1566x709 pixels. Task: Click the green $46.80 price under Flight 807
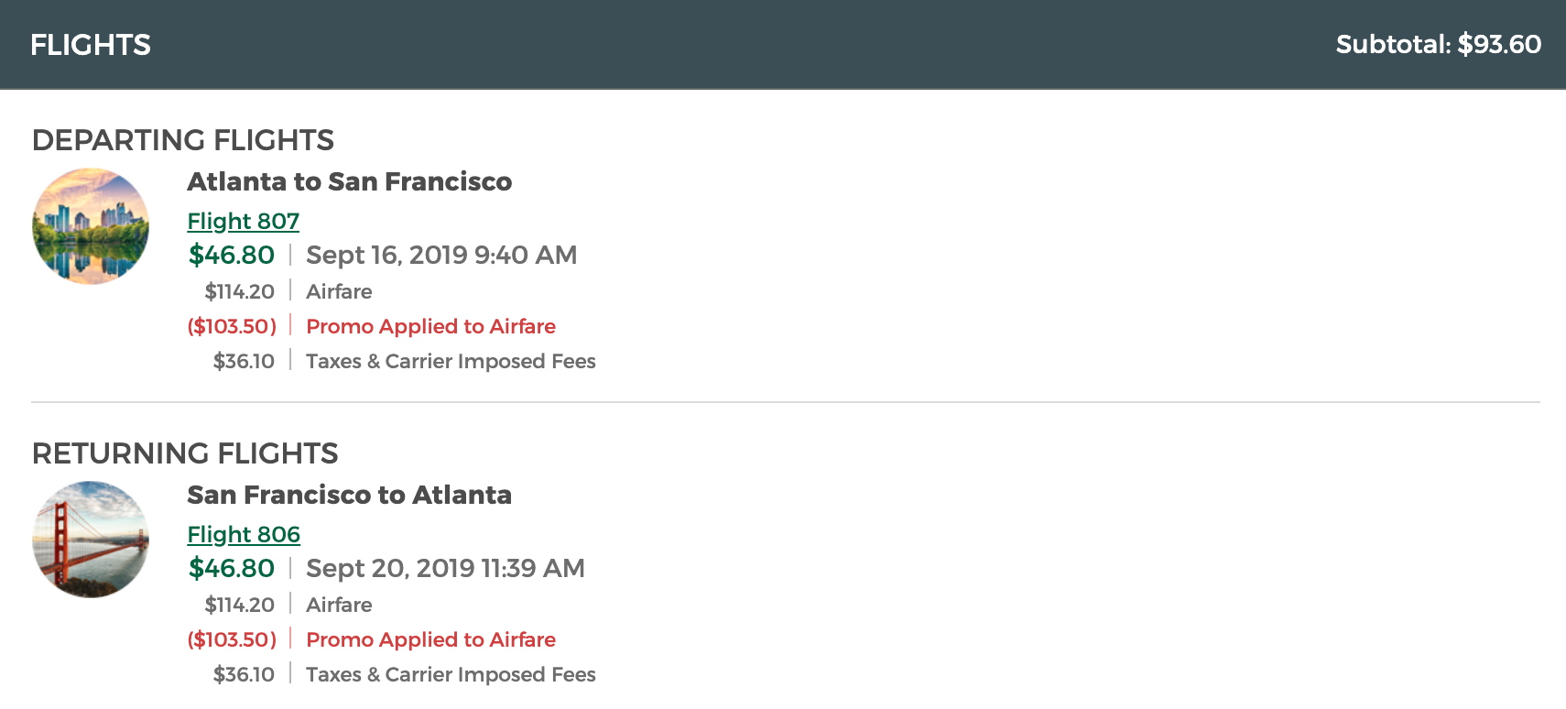pyautogui.click(x=232, y=255)
